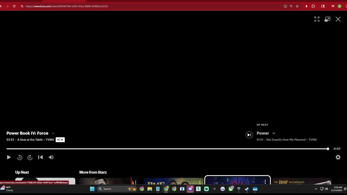
Task: Click the Up Next show title Power
Action: [x=263, y=133]
